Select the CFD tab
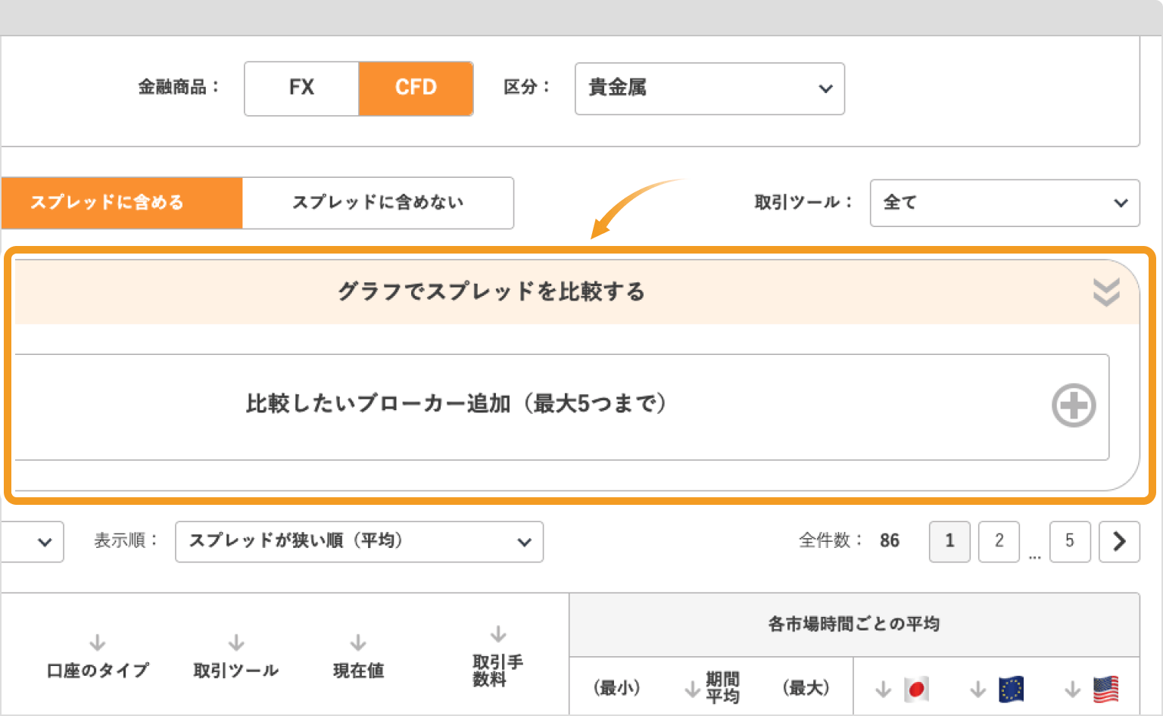Image resolution: width=1163 pixels, height=716 pixels. point(416,88)
